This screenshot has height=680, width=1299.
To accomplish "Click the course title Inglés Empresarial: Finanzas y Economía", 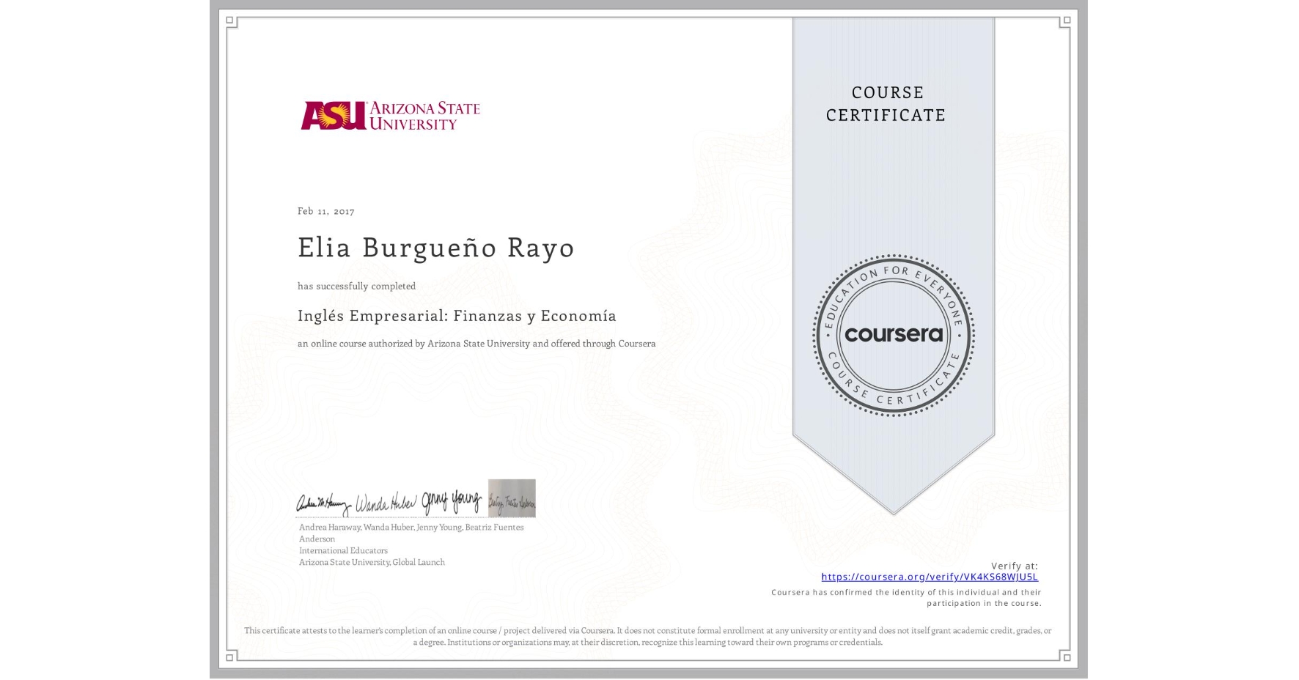I will [457, 316].
